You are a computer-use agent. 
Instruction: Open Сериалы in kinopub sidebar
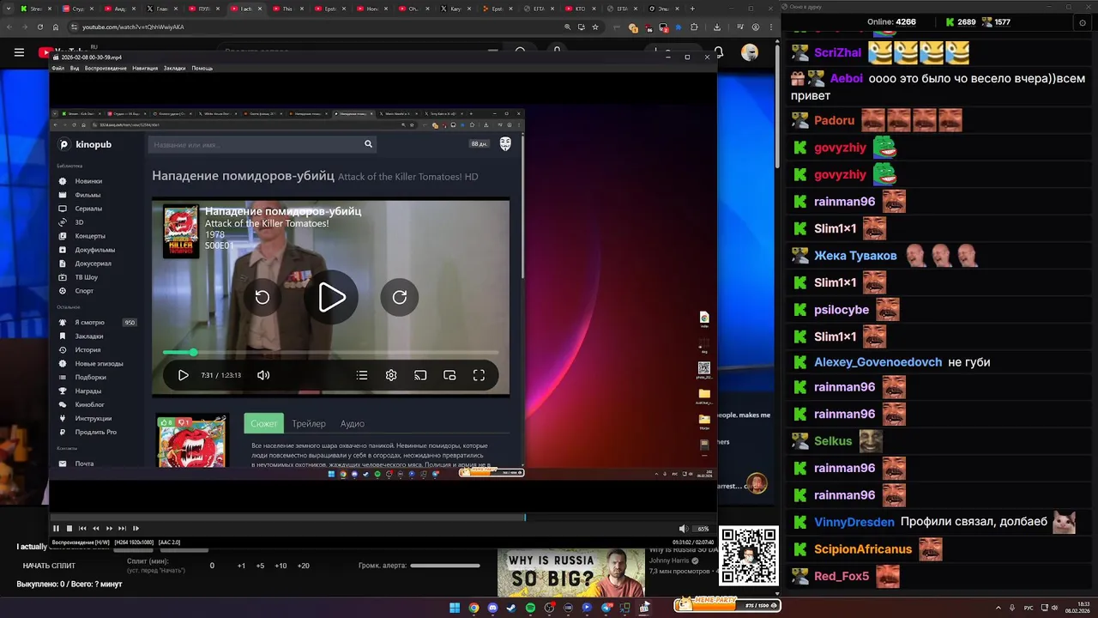point(88,209)
